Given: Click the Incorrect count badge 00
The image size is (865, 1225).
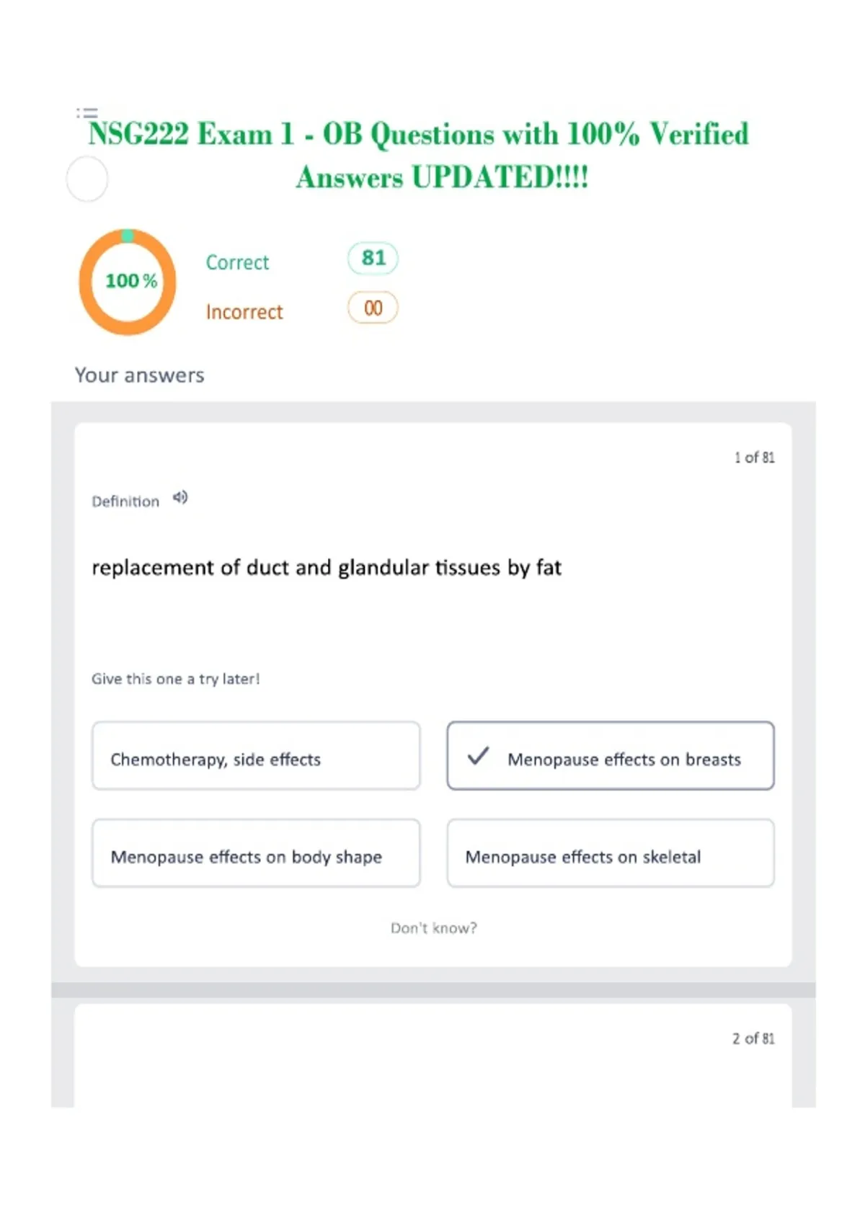Looking at the screenshot, I should 373,308.
